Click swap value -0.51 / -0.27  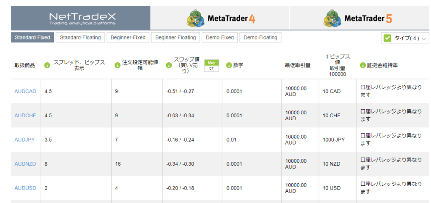180,91
